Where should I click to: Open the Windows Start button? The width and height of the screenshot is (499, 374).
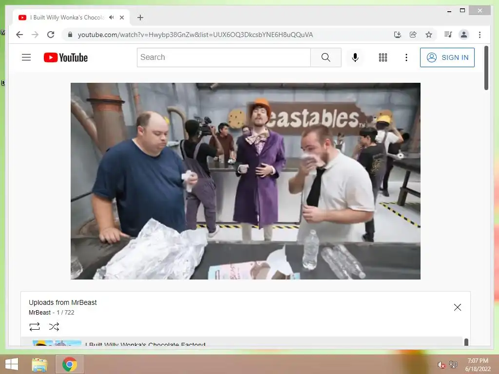coord(12,364)
